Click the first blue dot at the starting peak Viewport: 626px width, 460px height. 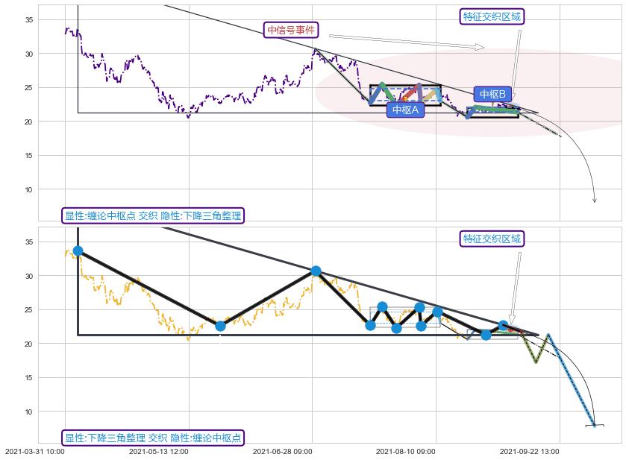pos(78,251)
